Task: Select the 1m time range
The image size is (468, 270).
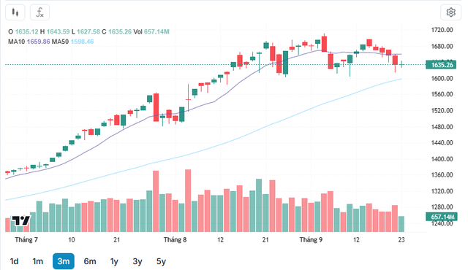Action: [37, 261]
